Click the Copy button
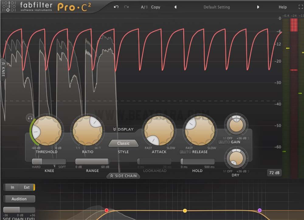 156,7
